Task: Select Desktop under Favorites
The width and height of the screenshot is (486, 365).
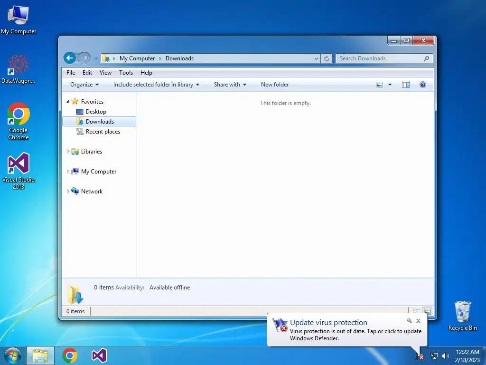Action: 96,111
